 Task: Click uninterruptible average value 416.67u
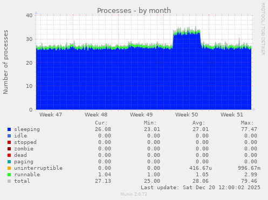pos(201,168)
